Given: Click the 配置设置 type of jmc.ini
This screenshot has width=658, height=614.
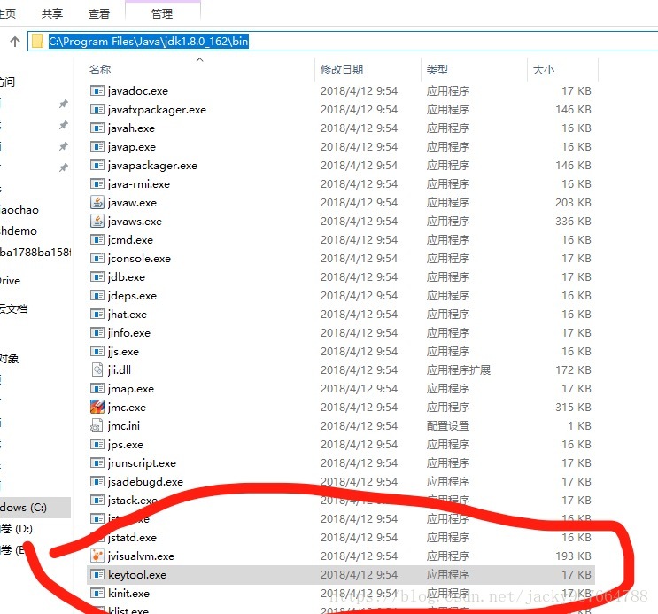Looking at the screenshot, I should click(448, 426).
